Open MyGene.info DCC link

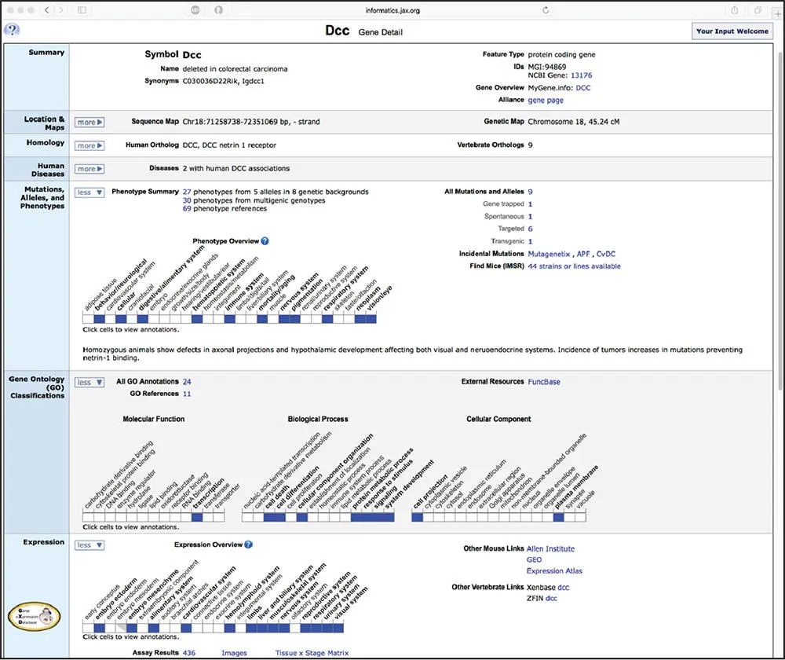[582, 88]
